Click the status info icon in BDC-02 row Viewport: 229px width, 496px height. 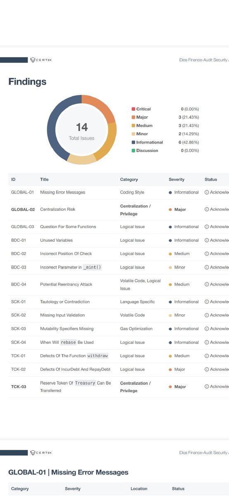click(207, 254)
